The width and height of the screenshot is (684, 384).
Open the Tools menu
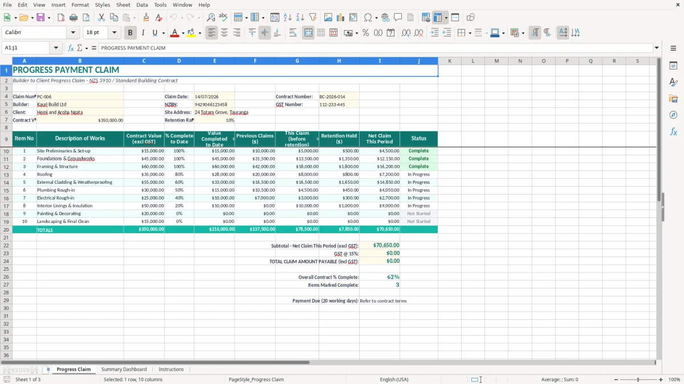click(x=161, y=5)
